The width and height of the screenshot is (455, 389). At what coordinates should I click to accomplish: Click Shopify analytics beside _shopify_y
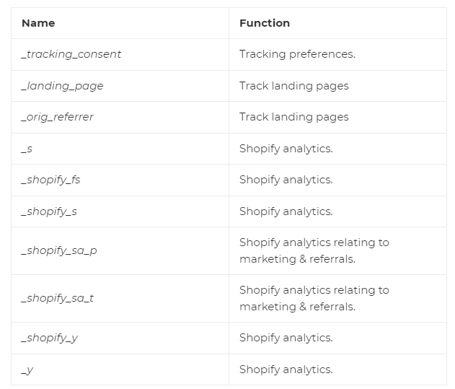pos(286,338)
